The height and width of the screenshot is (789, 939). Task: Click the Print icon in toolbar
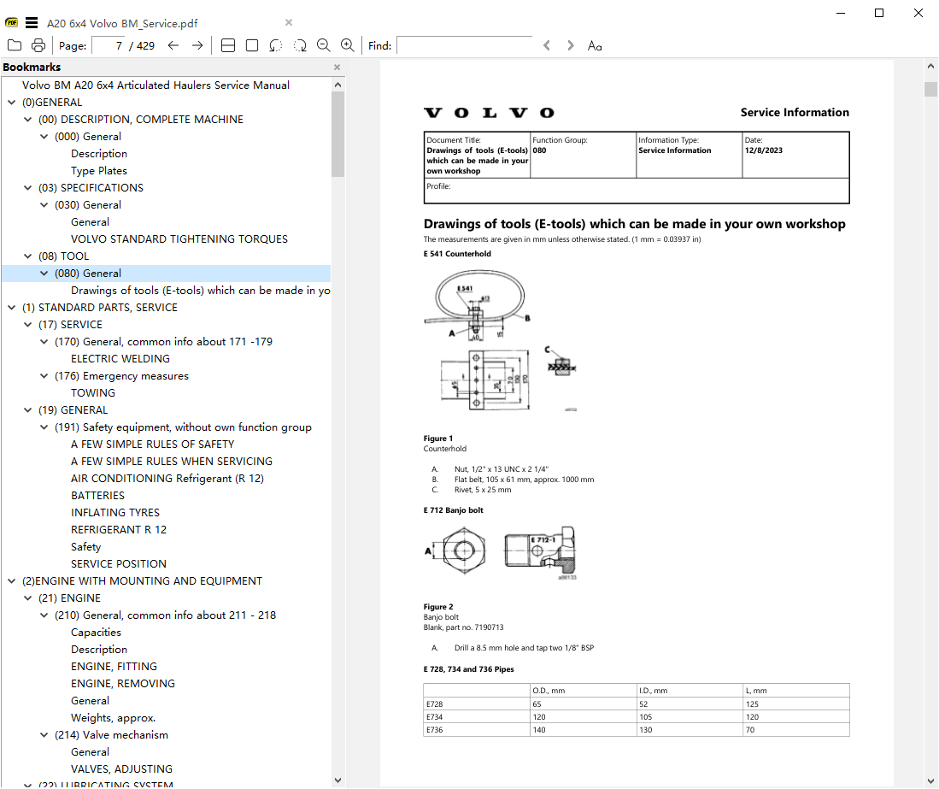pyautogui.click(x=38, y=45)
